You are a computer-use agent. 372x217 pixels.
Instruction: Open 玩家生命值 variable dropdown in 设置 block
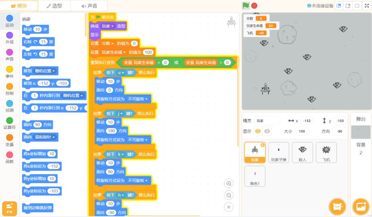(114, 52)
